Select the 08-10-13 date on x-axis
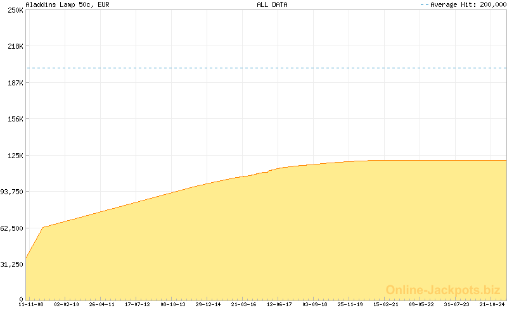 click(173, 304)
